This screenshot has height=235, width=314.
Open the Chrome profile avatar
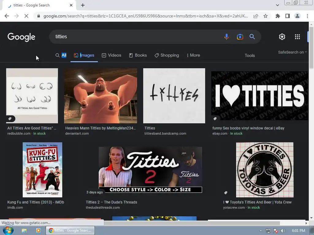click(297, 16)
